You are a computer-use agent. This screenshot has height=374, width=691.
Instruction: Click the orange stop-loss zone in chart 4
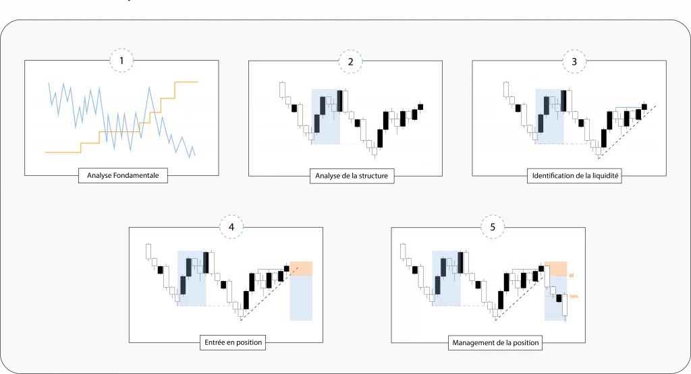(x=301, y=268)
